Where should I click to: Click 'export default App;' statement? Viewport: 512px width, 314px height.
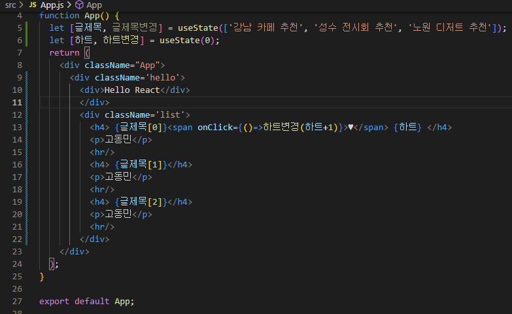click(86, 302)
